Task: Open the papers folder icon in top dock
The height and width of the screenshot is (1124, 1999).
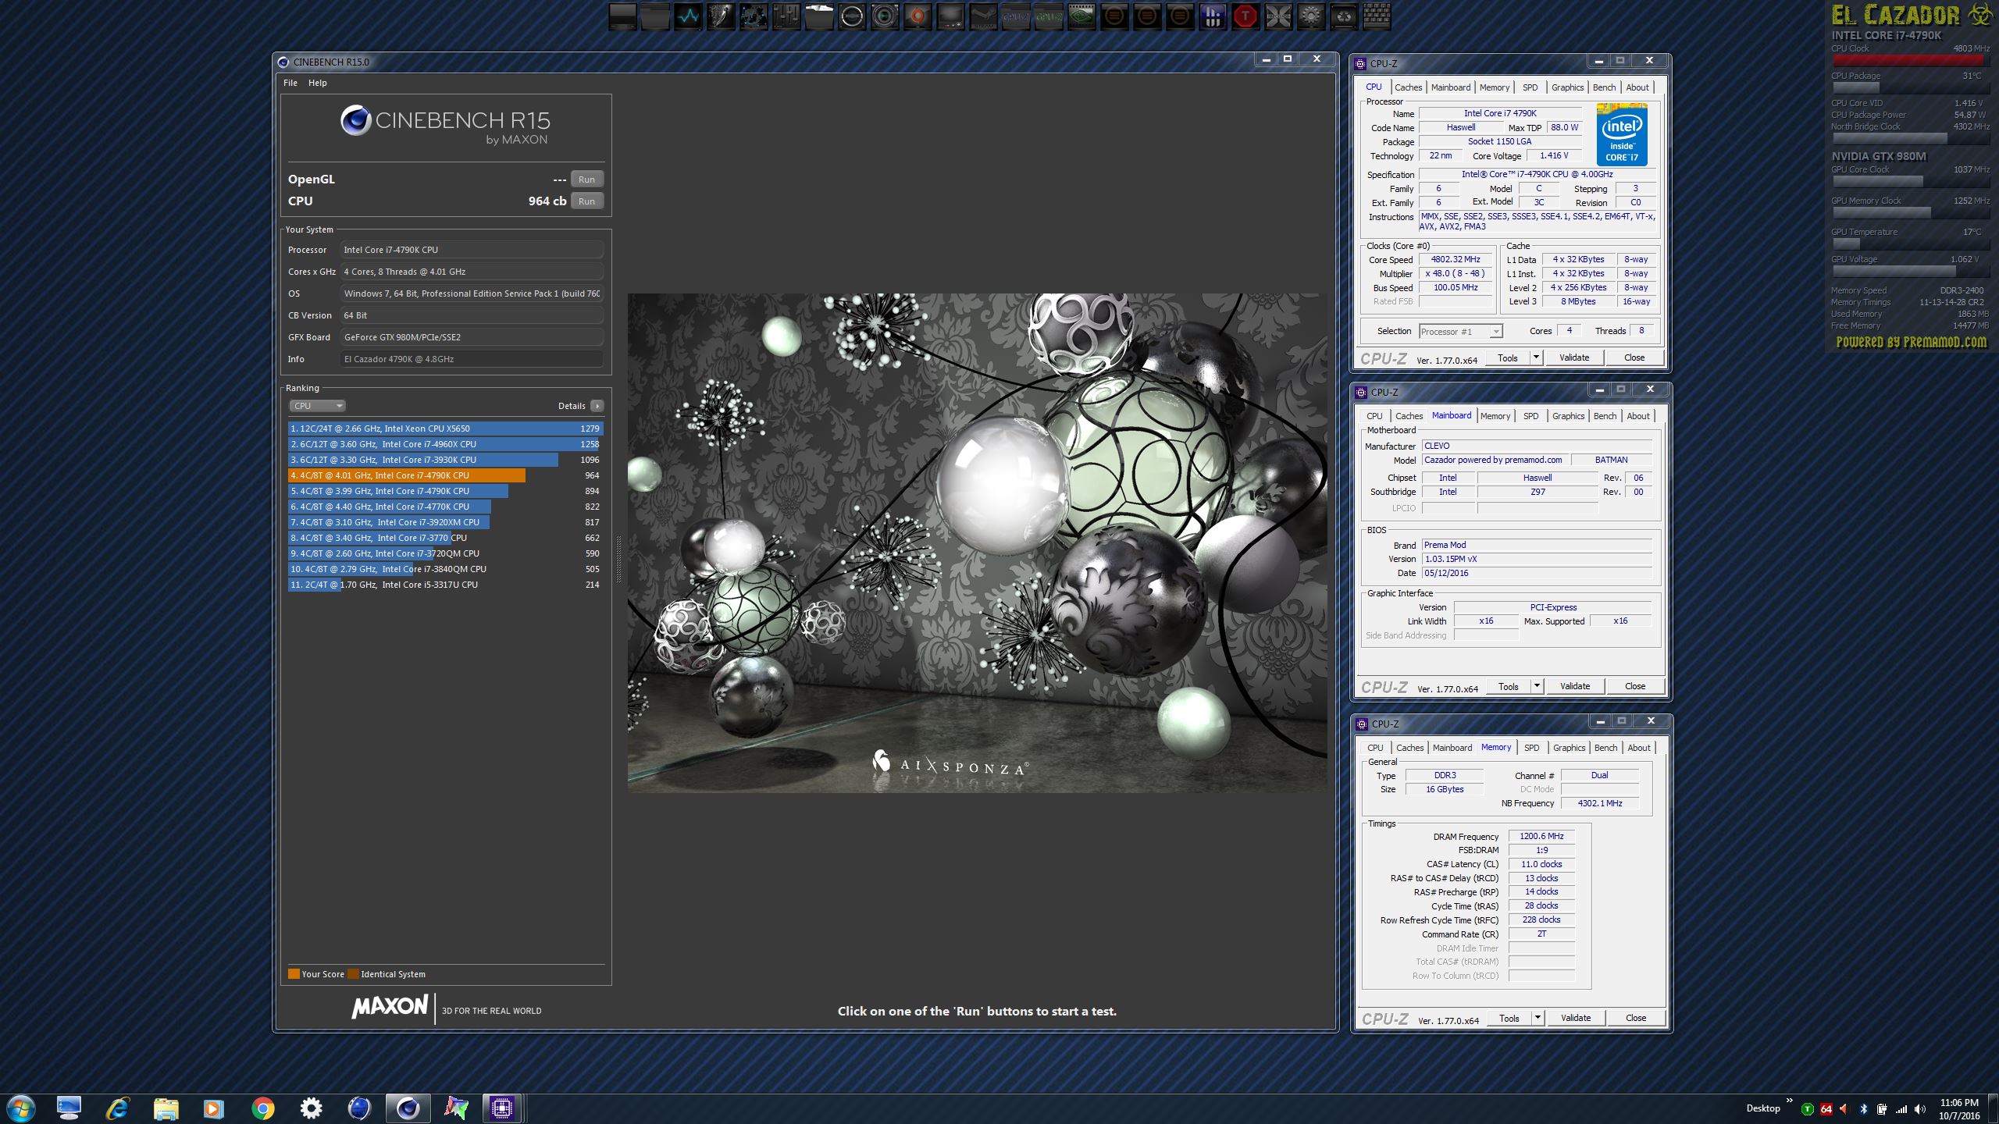Action: (x=819, y=16)
